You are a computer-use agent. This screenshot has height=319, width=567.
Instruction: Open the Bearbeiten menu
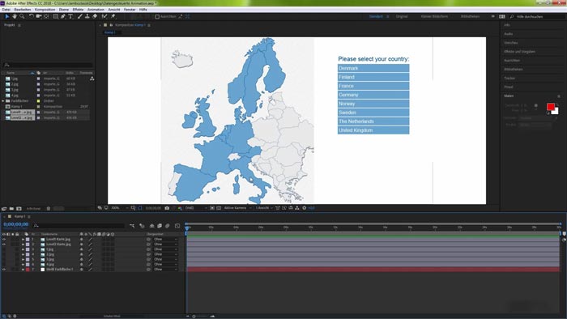(23, 10)
